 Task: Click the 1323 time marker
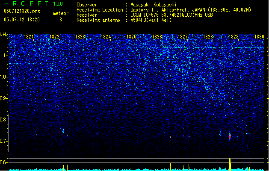[x=80, y=37]
